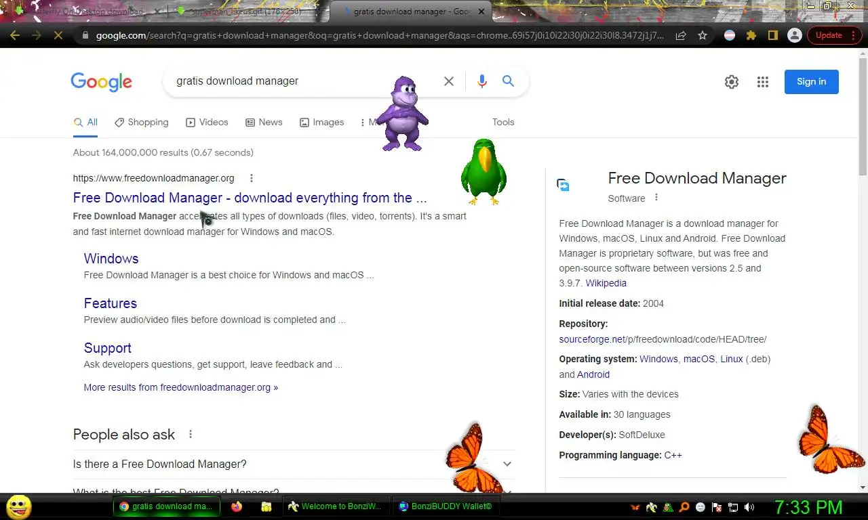Open the Windows sitelink

click(x=111, y=259)
